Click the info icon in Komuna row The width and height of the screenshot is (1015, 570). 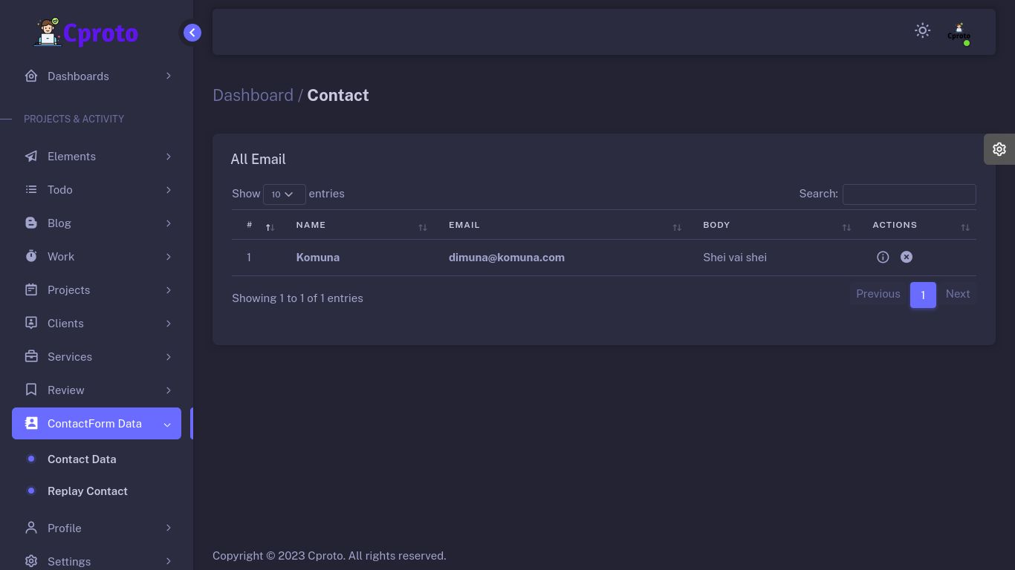883,257
